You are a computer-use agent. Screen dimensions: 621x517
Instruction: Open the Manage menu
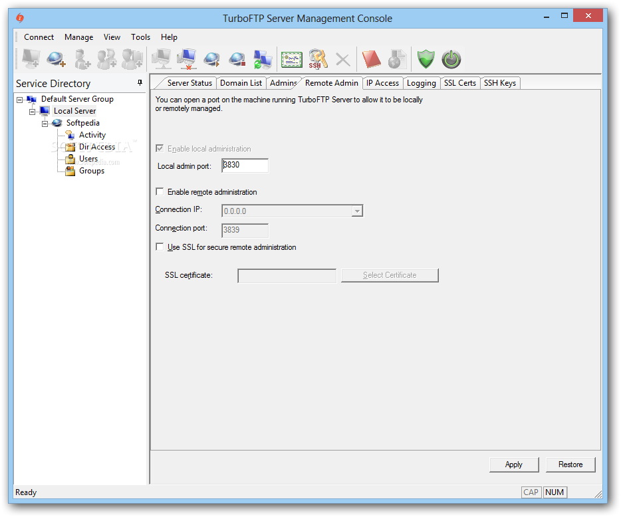click(79, 37)
